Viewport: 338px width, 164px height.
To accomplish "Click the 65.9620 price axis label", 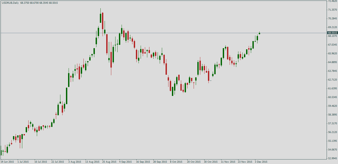I will pos(332,54).
